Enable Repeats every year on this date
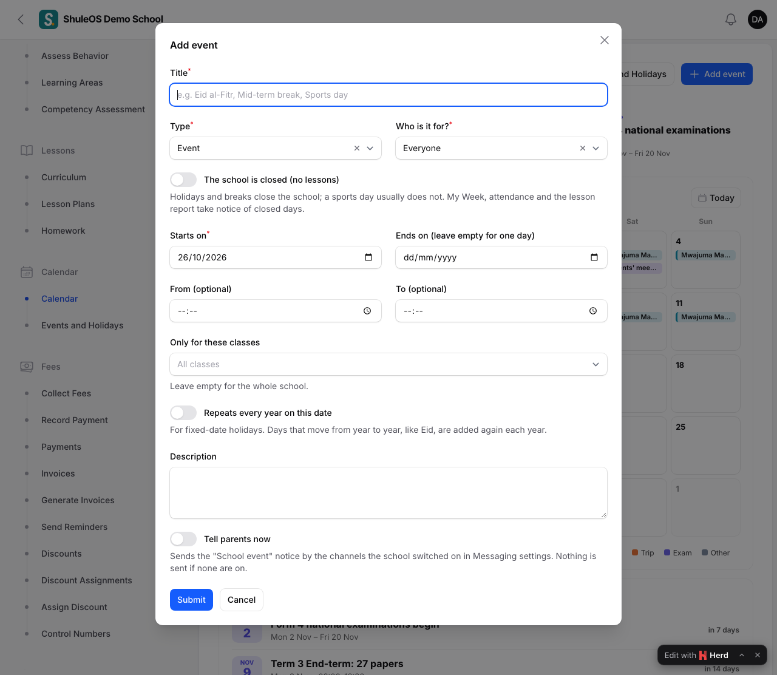Image resolution: width=777 pixels, height=675 pixels. (x=183, y=413)
